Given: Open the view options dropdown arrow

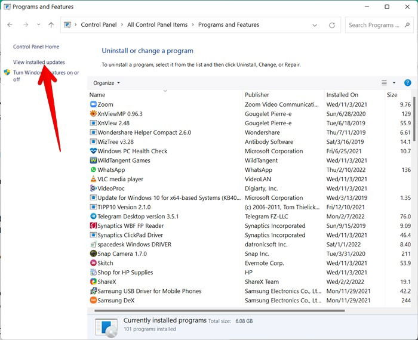Looking at the screenshot, I should pos(394,83).
